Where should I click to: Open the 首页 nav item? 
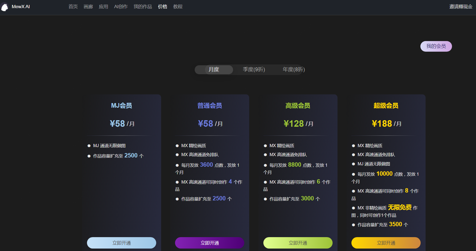click(73, 7)
